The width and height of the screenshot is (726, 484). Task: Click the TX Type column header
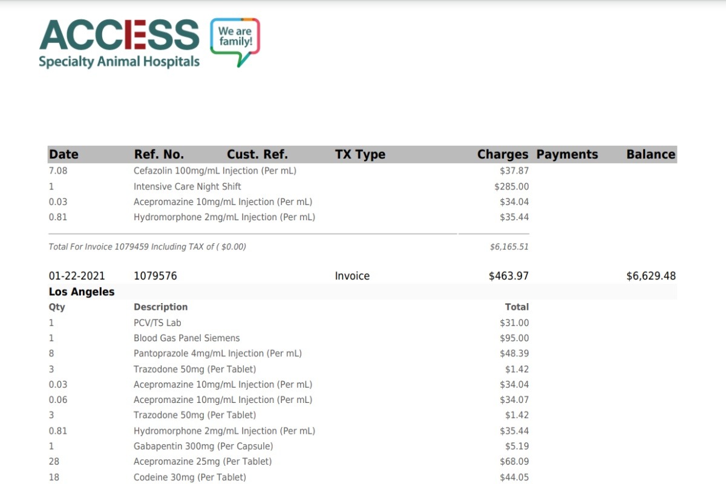360,154
